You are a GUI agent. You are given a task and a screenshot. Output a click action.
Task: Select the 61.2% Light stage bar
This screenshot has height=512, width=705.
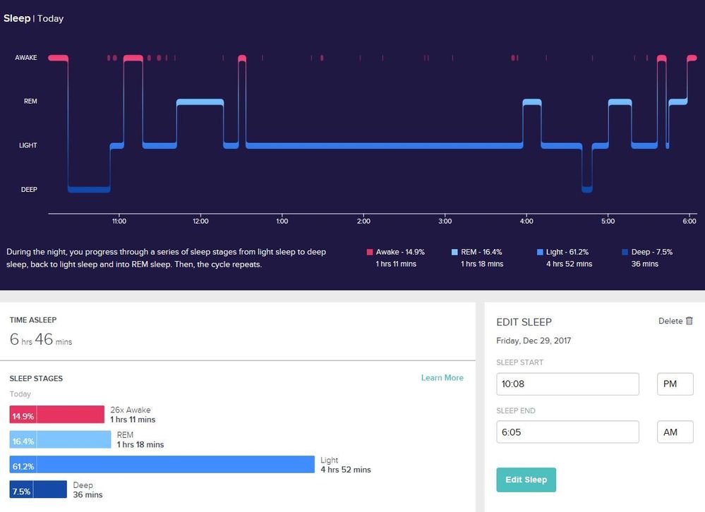[162, 464]
